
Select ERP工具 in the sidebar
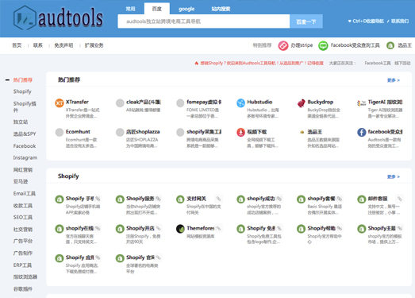pos(22,265)
